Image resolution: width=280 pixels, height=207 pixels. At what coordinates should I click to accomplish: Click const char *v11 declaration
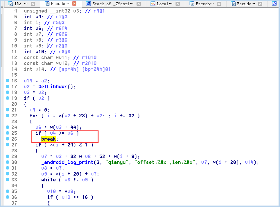coord(47,57)
